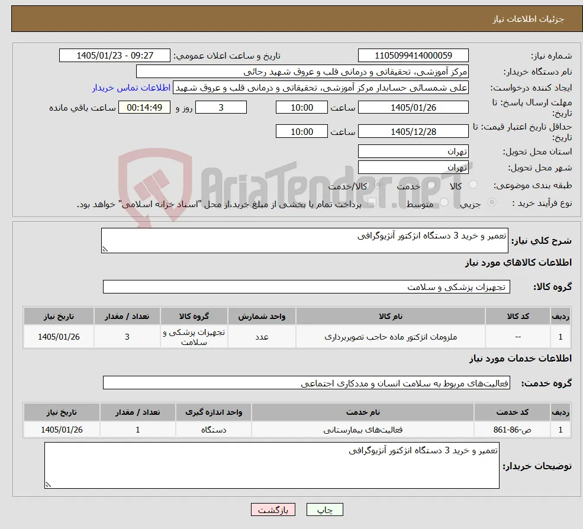Click the description textarea resize handle
The height and width of the screenshot is (529, 583).
click(x=105, y=250)
